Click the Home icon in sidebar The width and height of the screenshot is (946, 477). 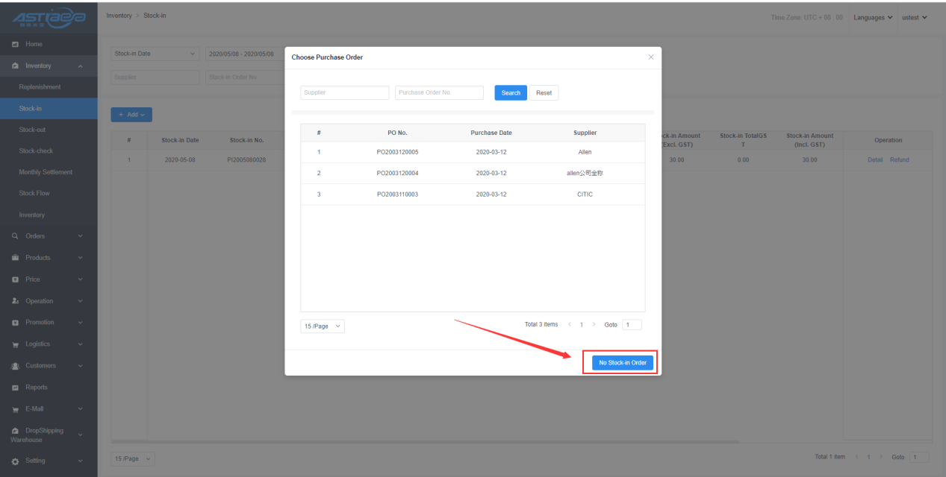[15, 45]
